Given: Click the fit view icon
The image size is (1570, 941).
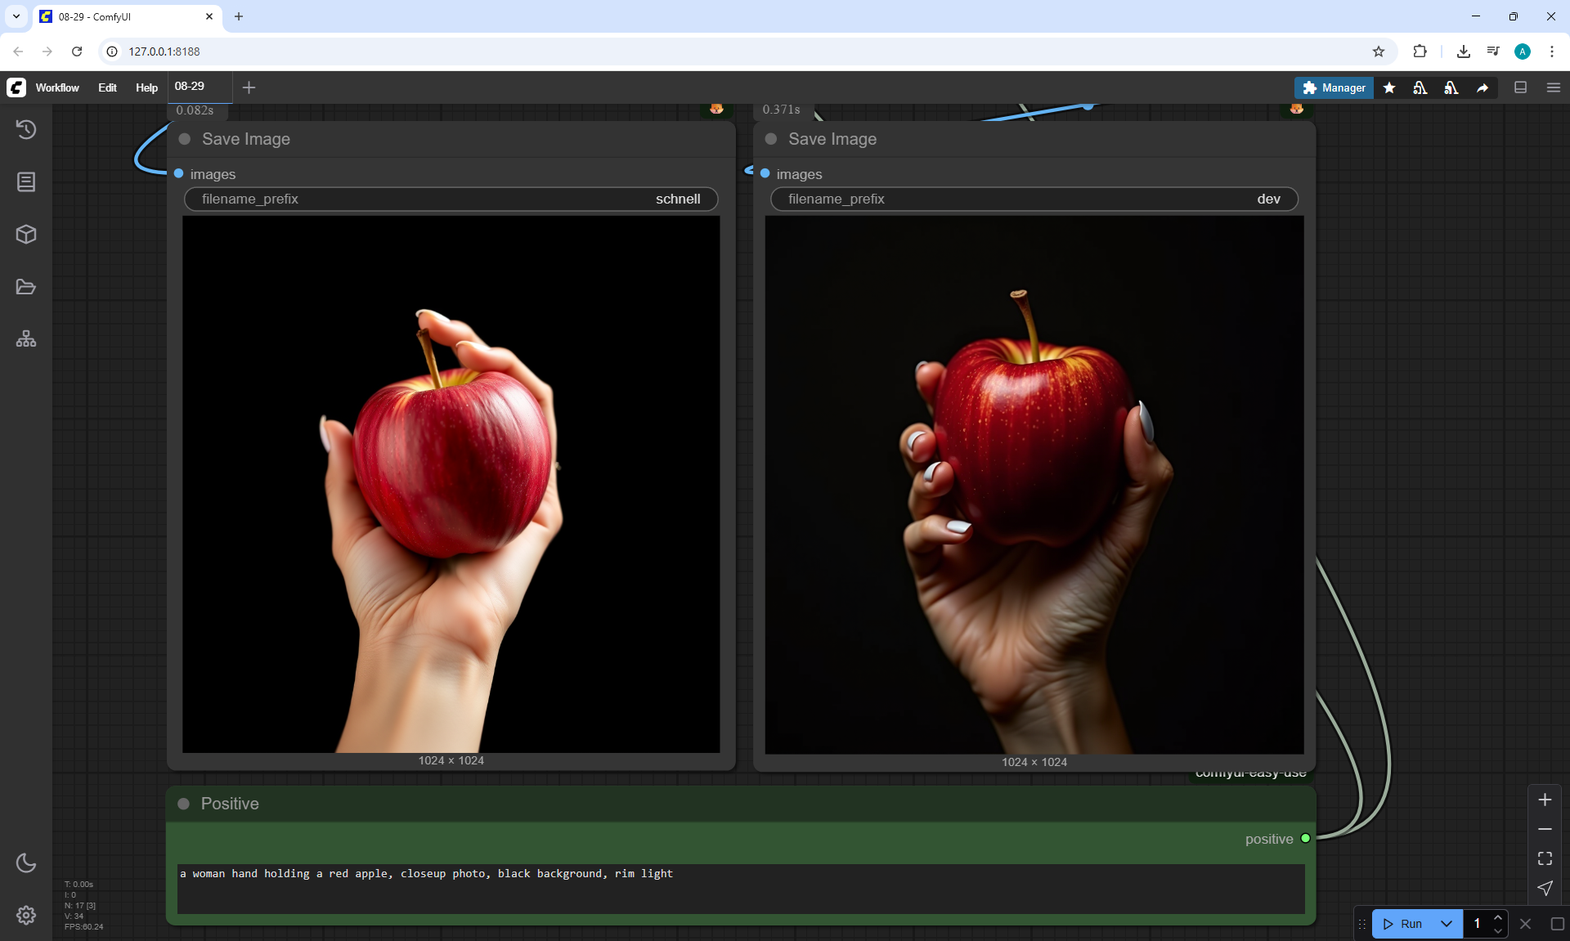Looking at the screenshot, I should pos(1545,858).
